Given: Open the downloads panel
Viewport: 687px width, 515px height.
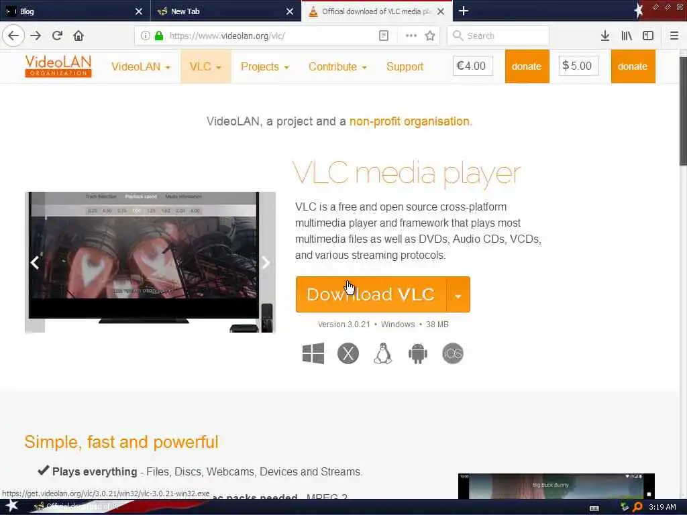Looking at the screenshot, I should 605,36.
